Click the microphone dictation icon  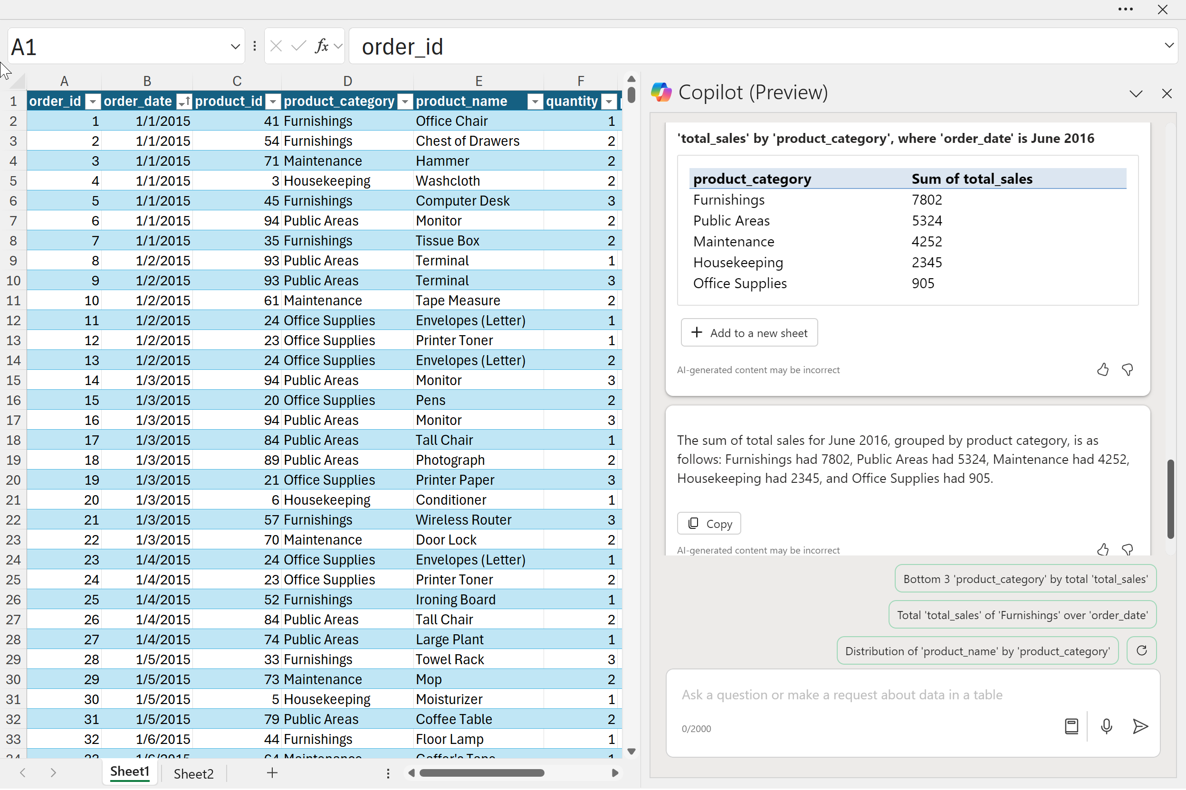click(x=1106, y=726)
